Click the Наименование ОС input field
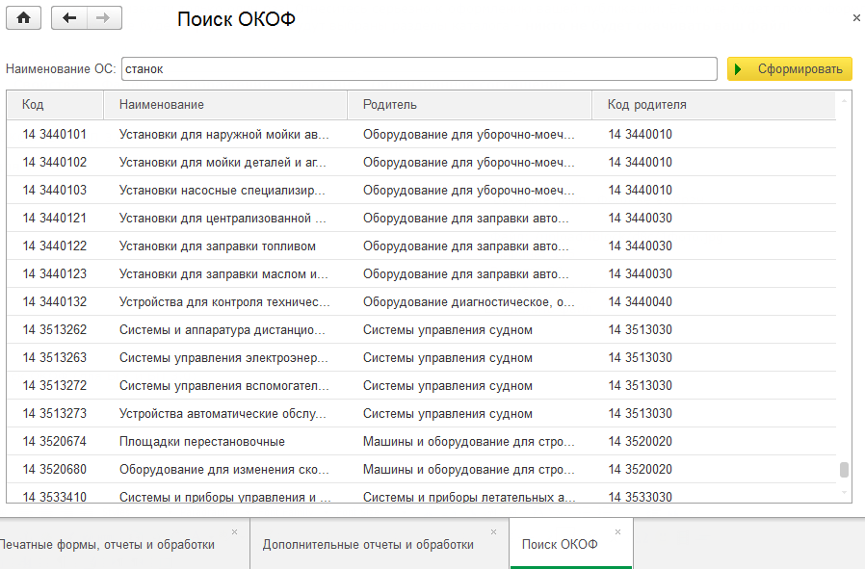Image resolution: width=865 pixels, height=569 pixels. pyautogui.click(x=419, y=69)
